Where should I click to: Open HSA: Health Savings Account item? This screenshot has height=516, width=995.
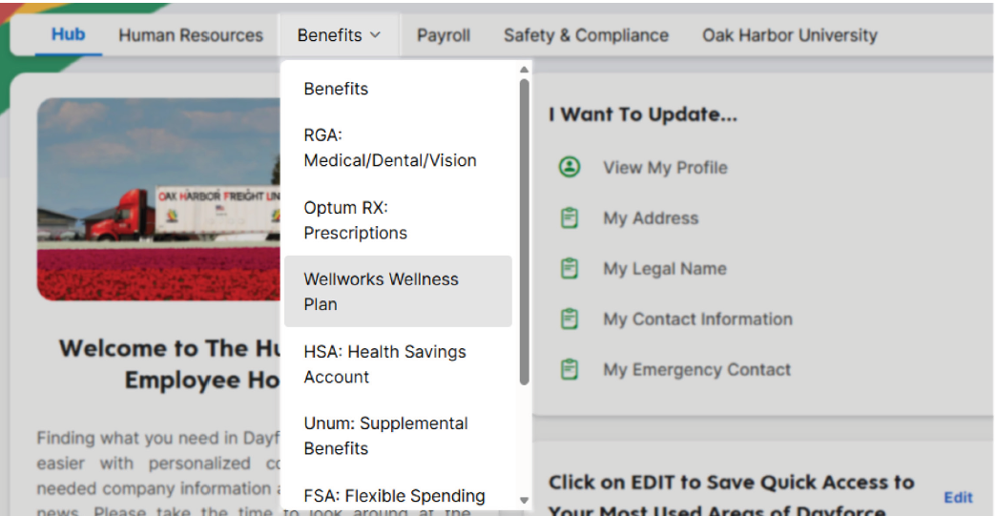pos(384,364)
